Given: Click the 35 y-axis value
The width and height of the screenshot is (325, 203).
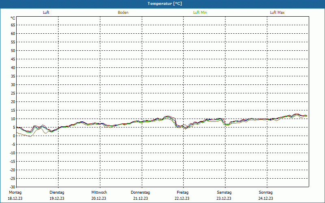Looking at the screenshot, I should click(x=13, y=76).
